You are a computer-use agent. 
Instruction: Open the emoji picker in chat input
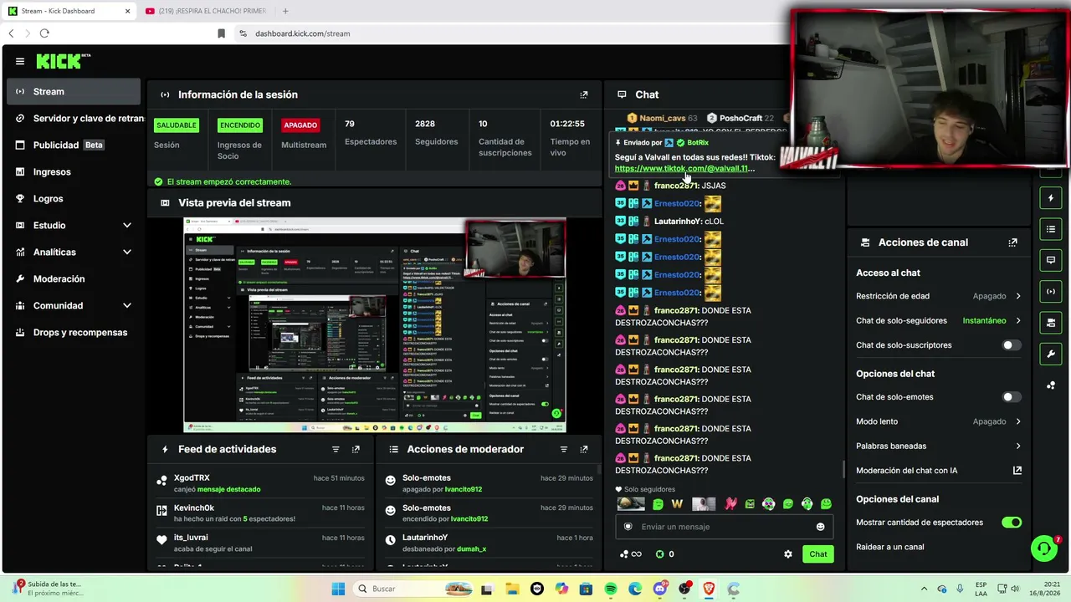[x=820, y=527]
